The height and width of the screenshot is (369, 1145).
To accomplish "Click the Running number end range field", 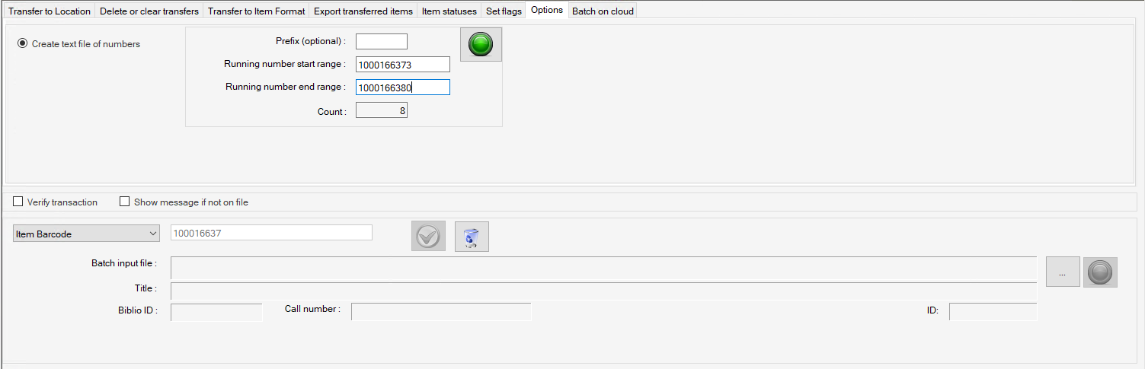I will click(403, 87).
